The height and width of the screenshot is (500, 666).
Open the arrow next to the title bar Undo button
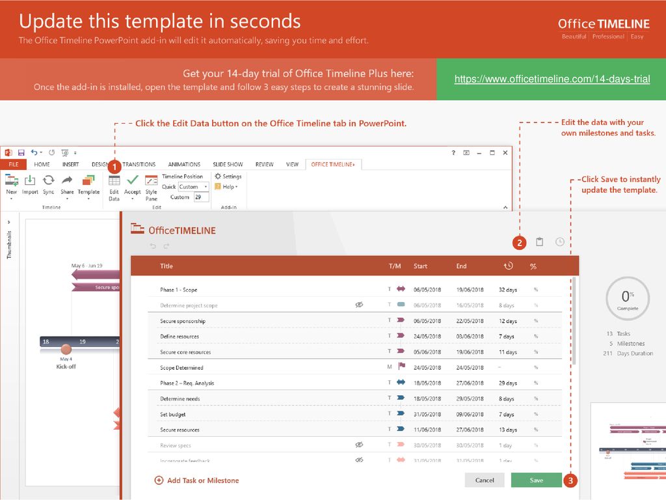click(41, 152)
